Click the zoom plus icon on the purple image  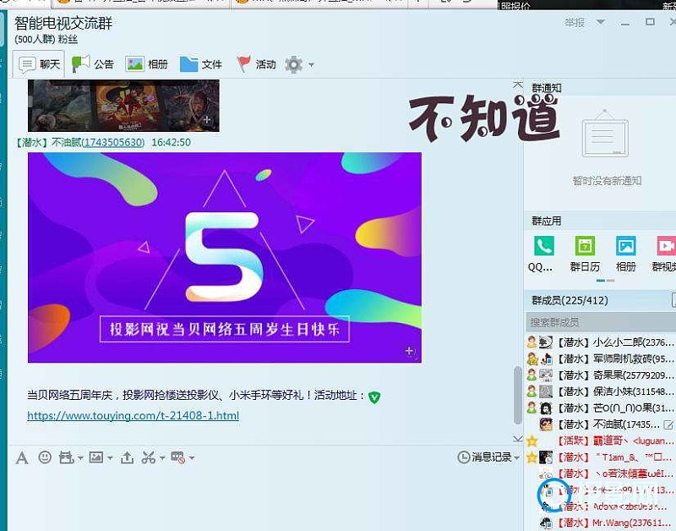click(x=410, y=352)
